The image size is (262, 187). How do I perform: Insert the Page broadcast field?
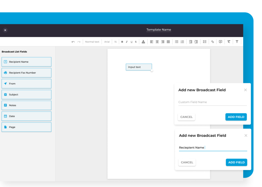click(26, 127)
